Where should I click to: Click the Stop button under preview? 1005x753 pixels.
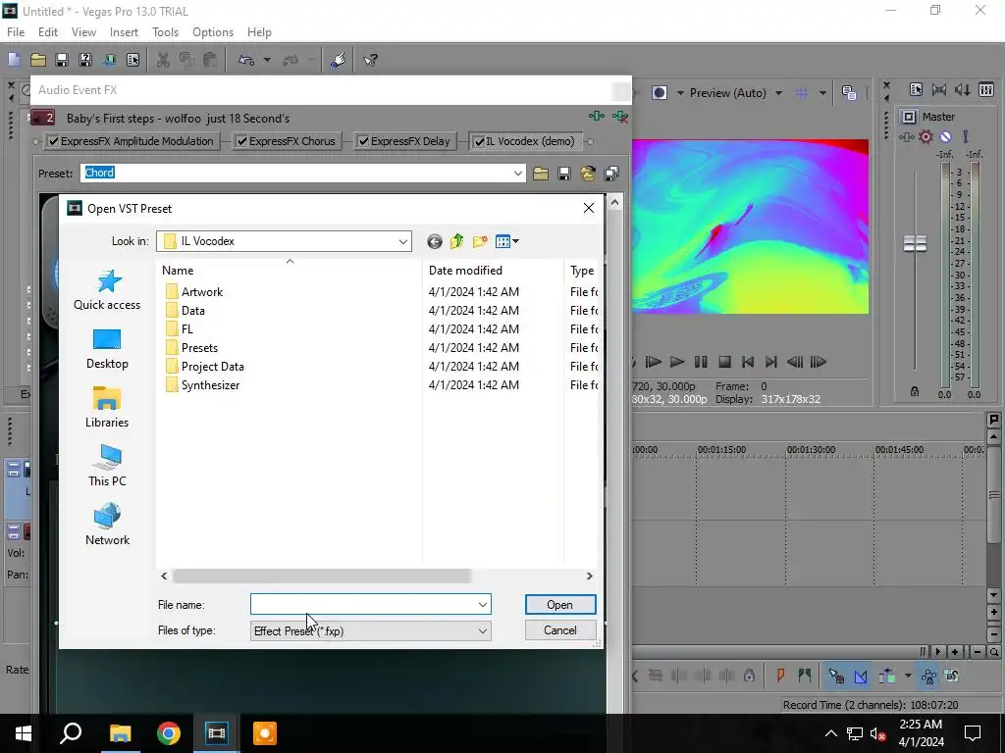pyautogui.click(x=724, y=362)
